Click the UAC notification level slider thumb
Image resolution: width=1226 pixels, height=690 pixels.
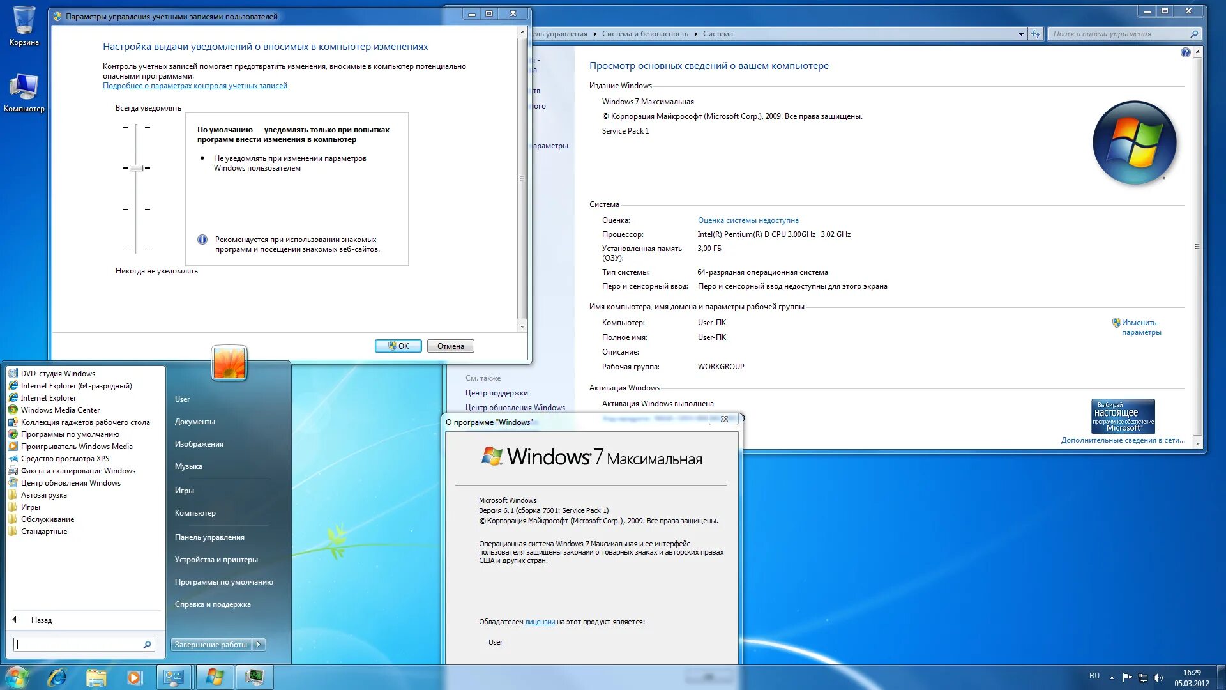tap(136, 168)
